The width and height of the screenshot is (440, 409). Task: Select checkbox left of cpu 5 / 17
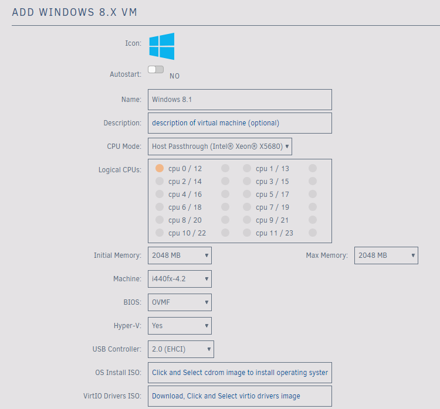click(x=247, y=195)
